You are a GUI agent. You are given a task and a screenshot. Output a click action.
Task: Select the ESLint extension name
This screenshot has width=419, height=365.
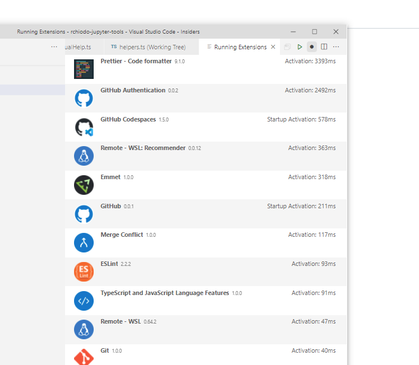pos(109,264)
